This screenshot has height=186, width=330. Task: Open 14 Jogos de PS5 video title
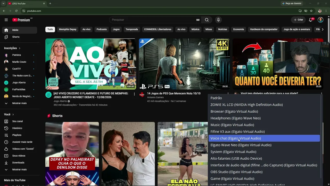[174, 94]
